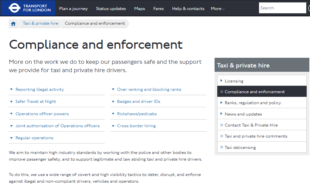Expand Operations officer powers section
Viewport: 310px width, 186px height.
42,114
